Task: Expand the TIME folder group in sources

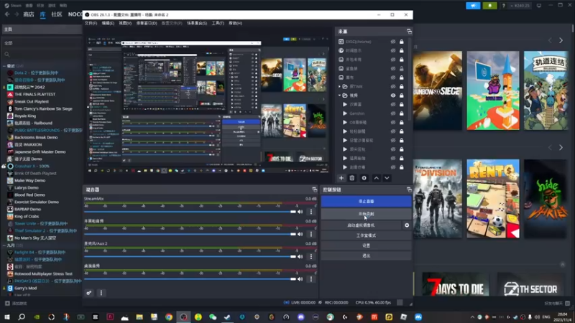Action: pyautogui.click(x=339, y=86)
